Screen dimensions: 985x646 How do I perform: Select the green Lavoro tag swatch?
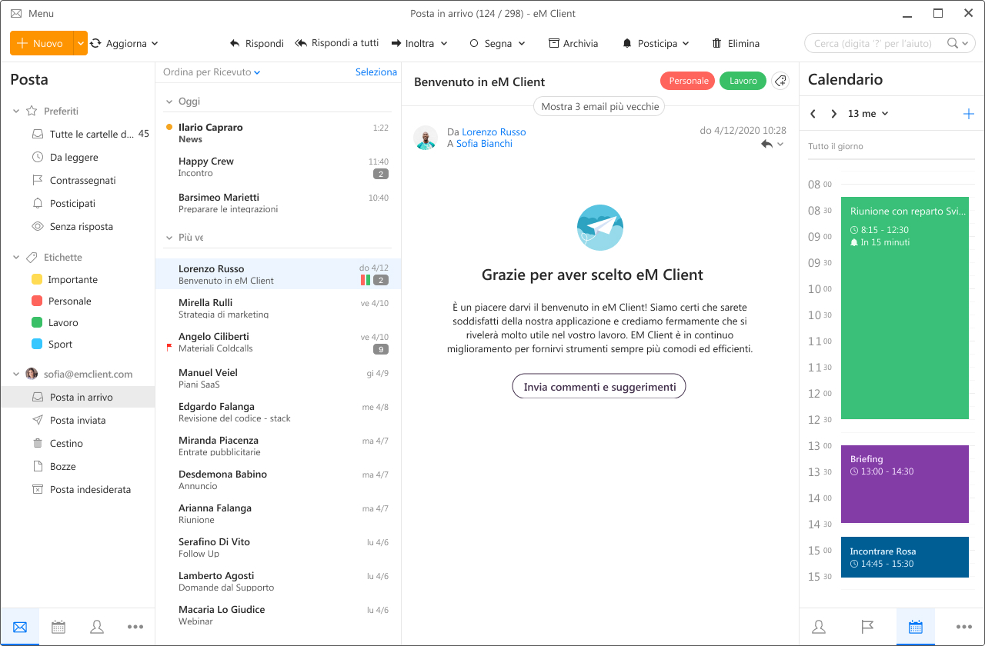pyautogui.click(x=37, y=323)
